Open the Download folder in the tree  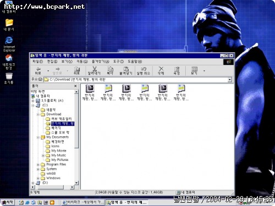coord(51,114)
